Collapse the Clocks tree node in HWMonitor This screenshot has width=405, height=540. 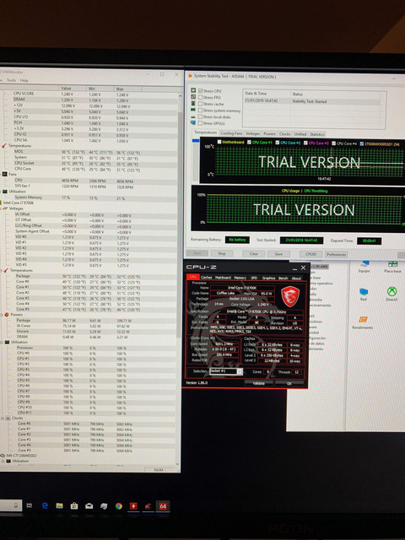click(3, 418)
